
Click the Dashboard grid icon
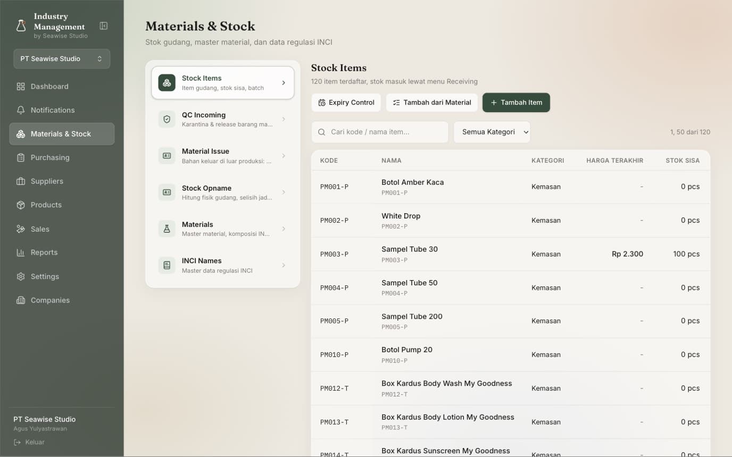(x=21, y=87)
